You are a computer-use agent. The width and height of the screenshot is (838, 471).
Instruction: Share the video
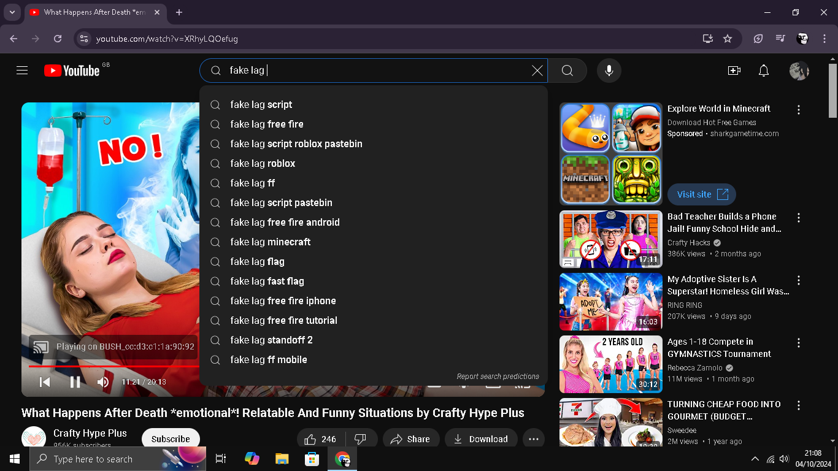point(410,439)
